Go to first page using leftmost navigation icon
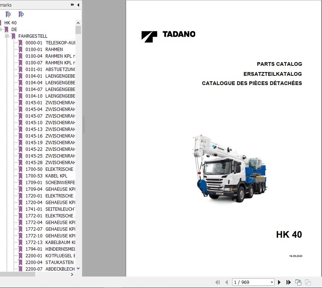This screenshot has width=322, height=288. (x=218, y=282)
